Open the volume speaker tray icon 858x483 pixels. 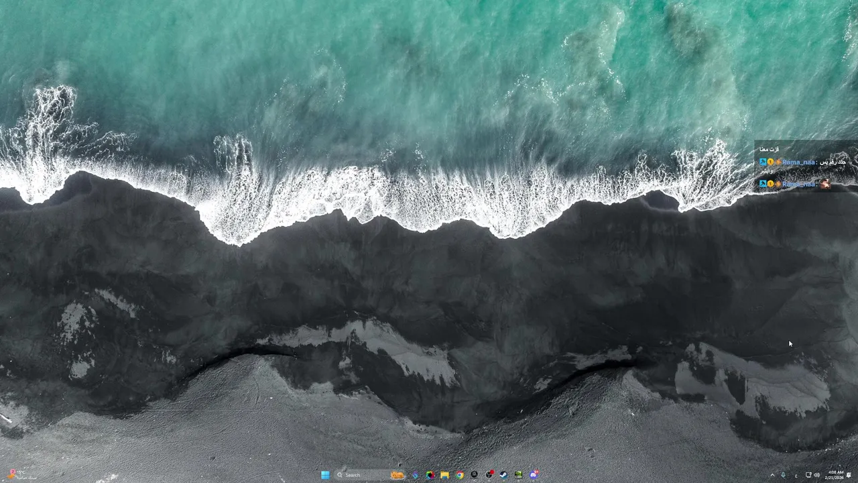[x=817, y=475]
